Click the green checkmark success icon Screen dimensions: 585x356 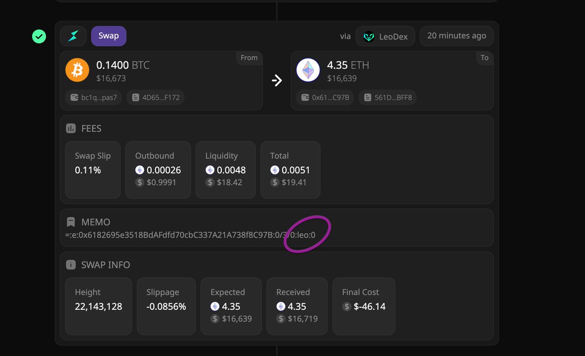pos(39,36)
